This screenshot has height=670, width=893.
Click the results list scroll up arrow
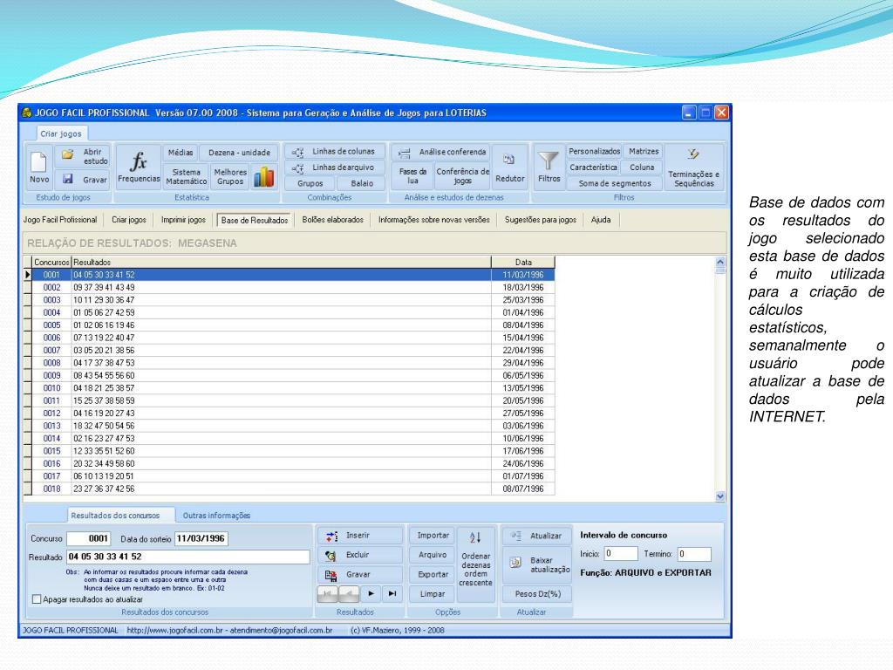pos(719,263)
